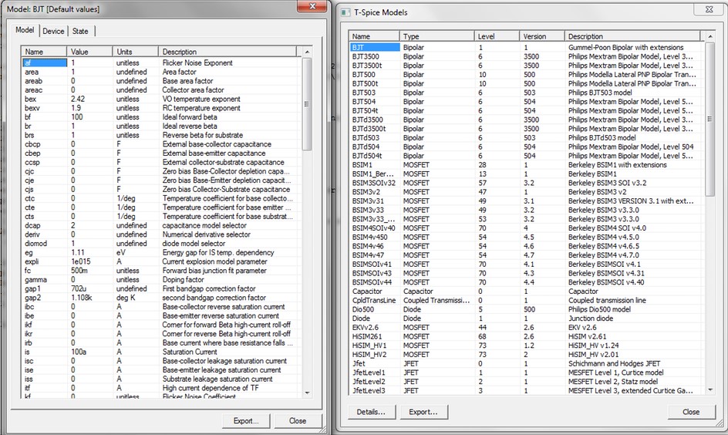Select BSIM1 model row
728x435 pixels.
click(527, 165)
